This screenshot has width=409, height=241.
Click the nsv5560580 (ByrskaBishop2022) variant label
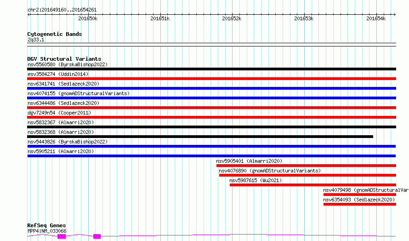(68, 64)
